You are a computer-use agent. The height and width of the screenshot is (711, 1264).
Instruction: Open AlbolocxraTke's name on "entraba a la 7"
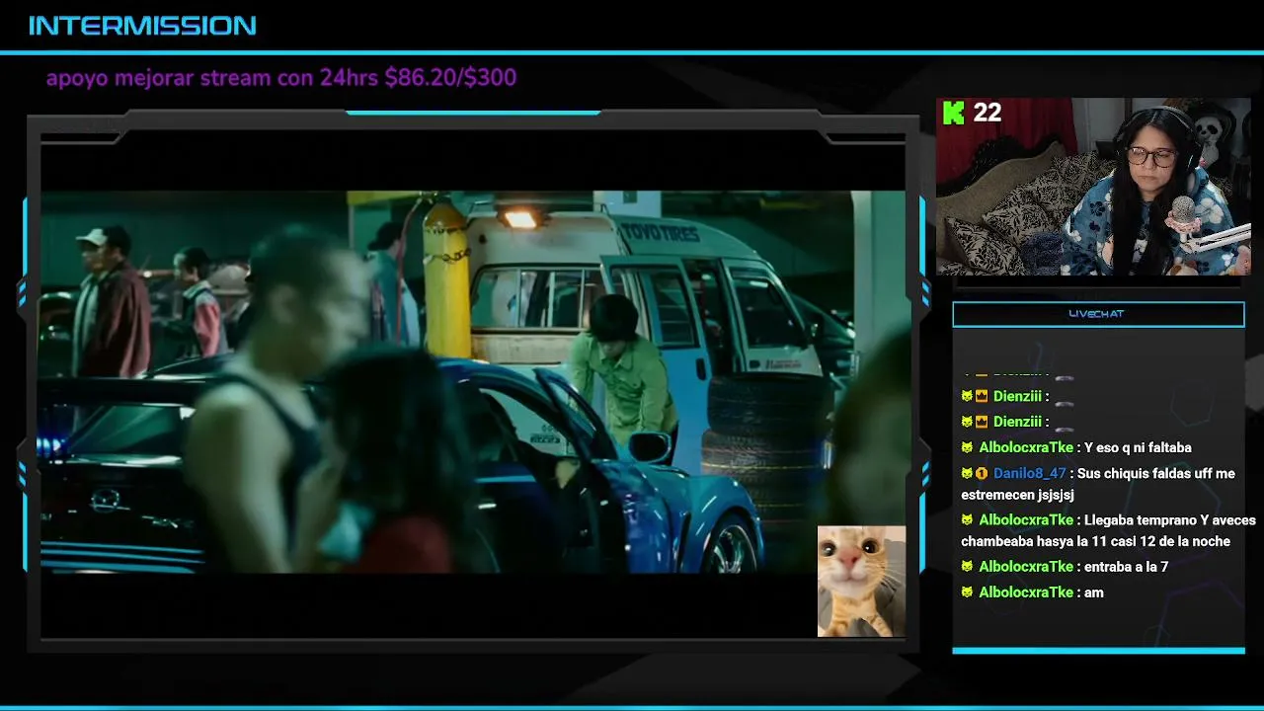click(1025, 567)
